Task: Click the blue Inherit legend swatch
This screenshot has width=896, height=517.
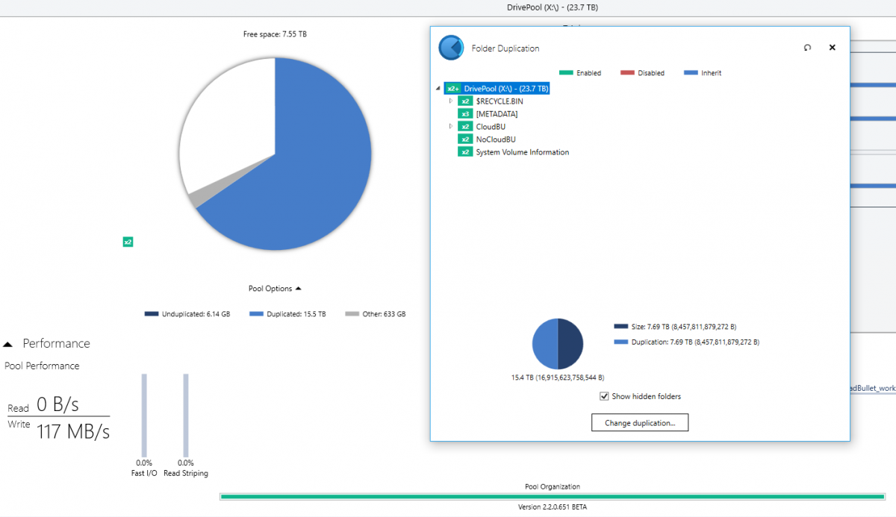Action: click(x=691, y=72)
